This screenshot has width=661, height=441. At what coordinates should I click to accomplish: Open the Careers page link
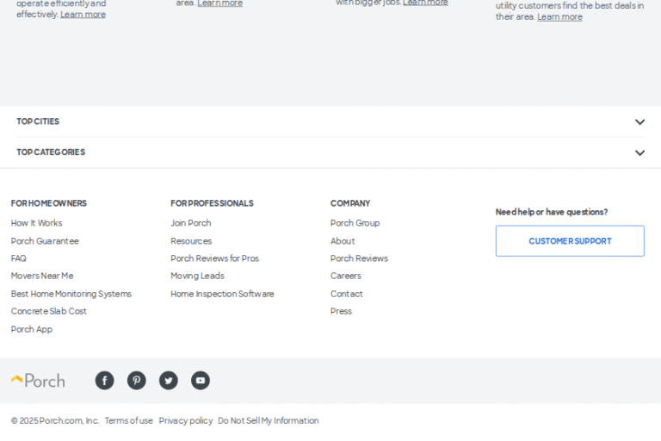pyautogui.click(x=345, y=276)
